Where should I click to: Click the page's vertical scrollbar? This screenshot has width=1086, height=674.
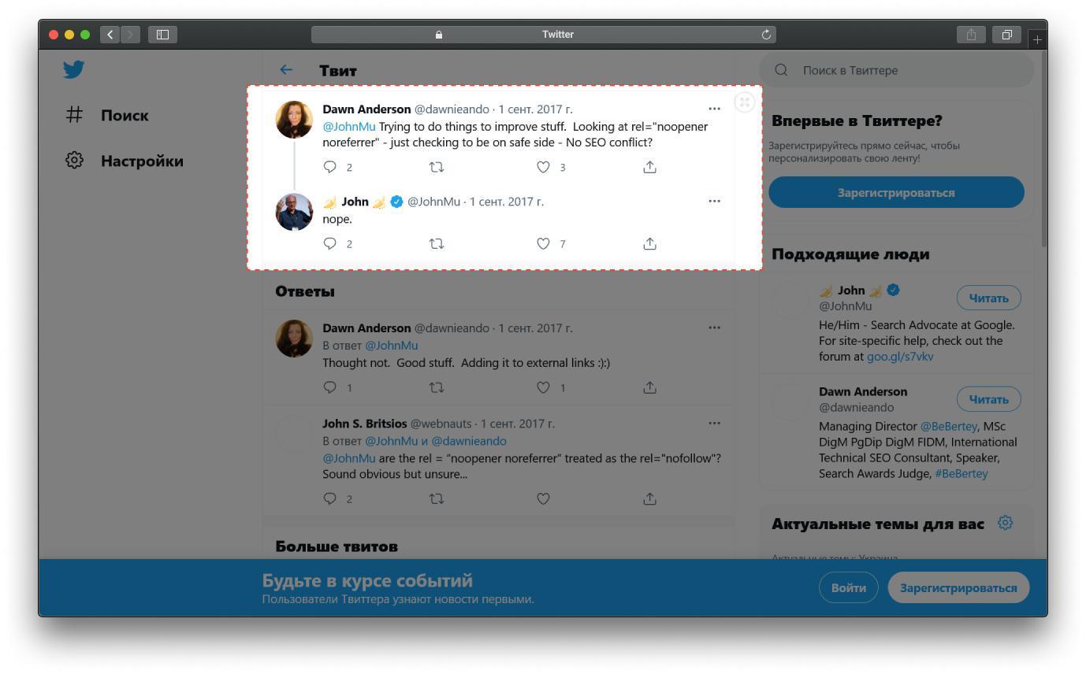(1043, 150)
